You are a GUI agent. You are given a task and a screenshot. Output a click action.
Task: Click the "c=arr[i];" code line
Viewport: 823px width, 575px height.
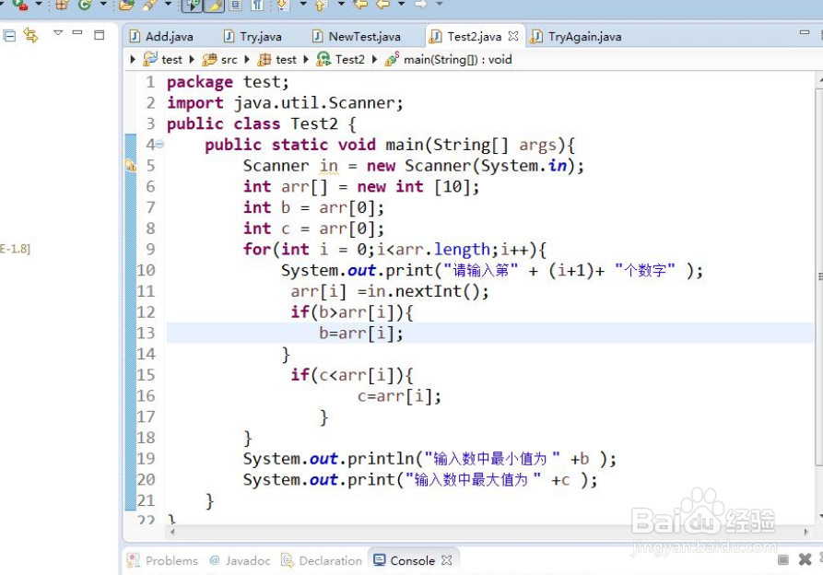point(399,396)
